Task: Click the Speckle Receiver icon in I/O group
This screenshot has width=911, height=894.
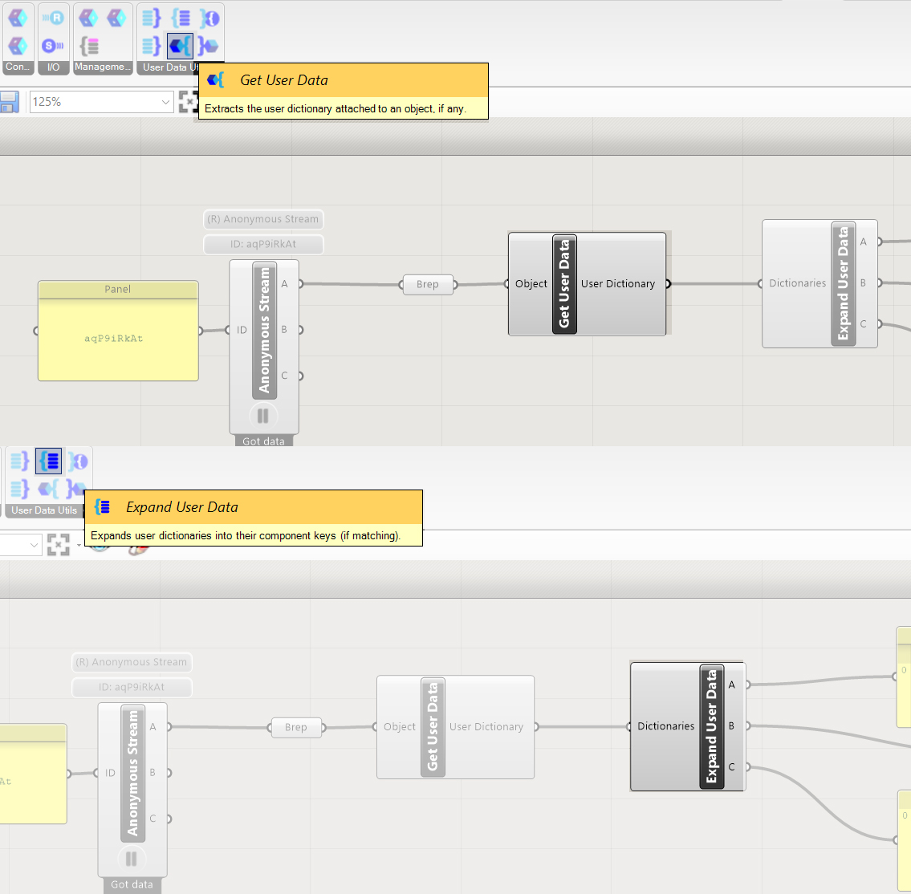Action: [x=53, y=18]
